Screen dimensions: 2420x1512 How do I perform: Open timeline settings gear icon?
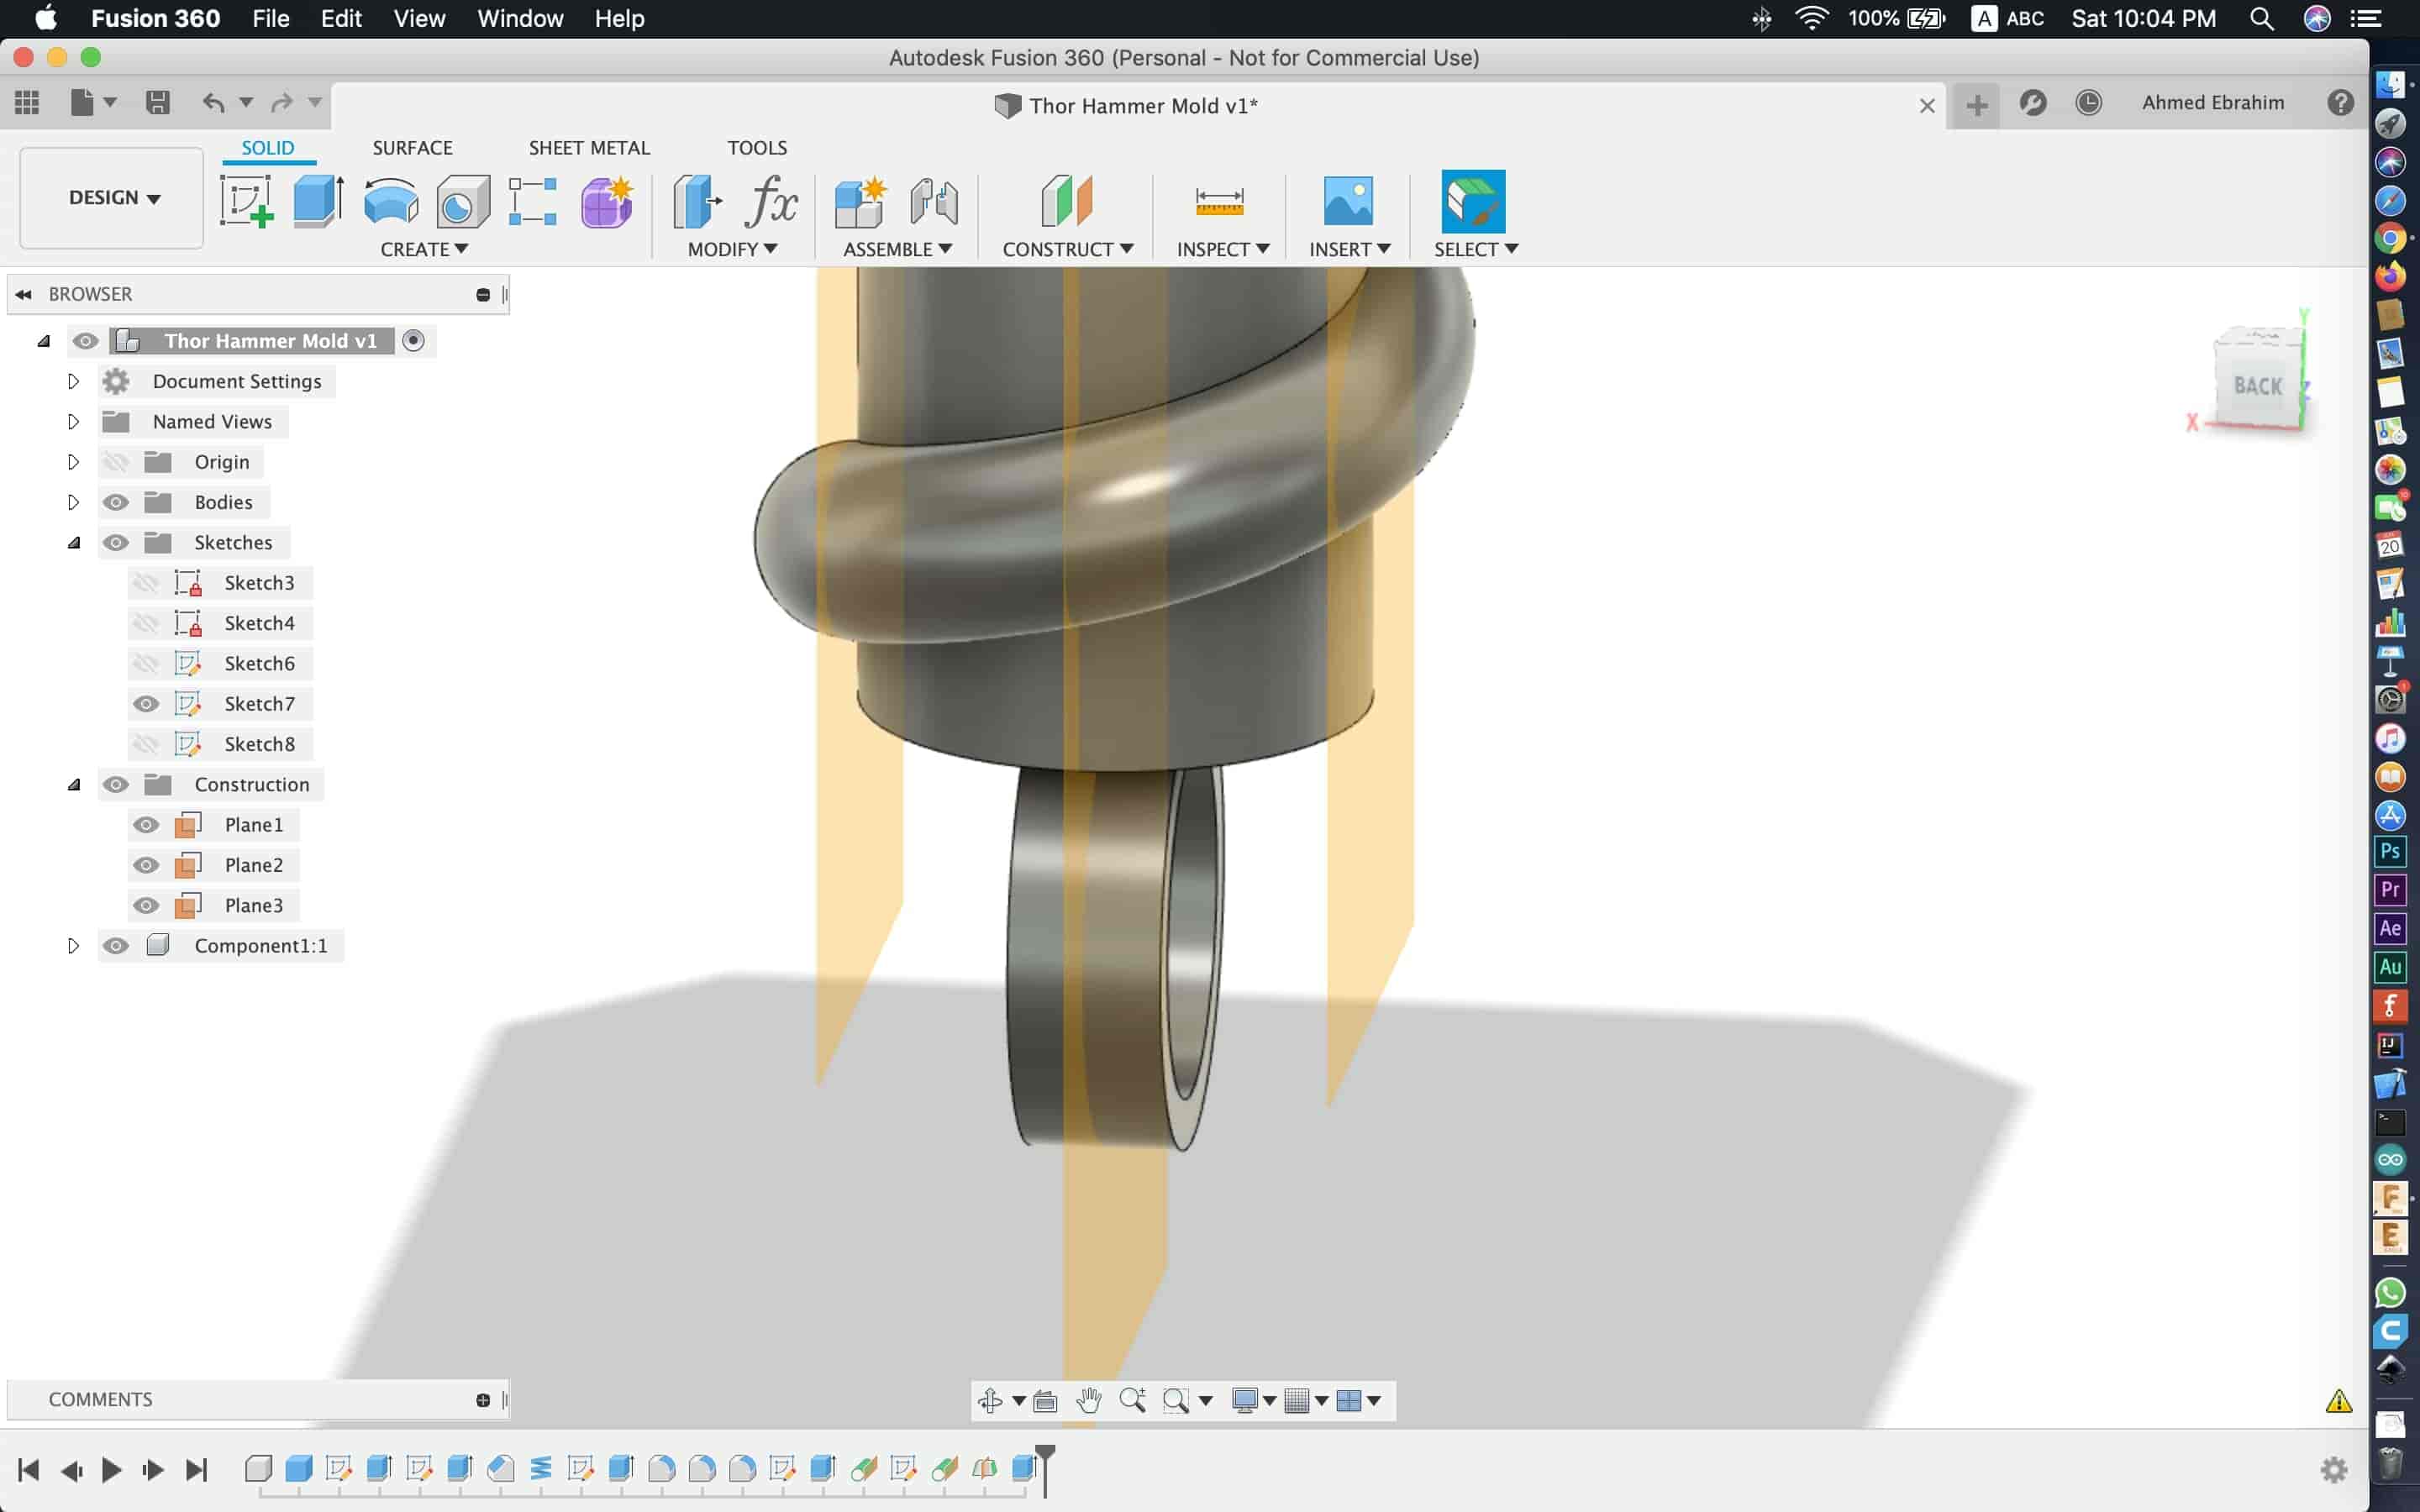pos(2333,1469)
